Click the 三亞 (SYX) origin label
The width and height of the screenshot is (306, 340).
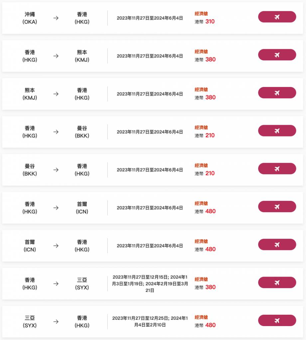click(30, 321)
